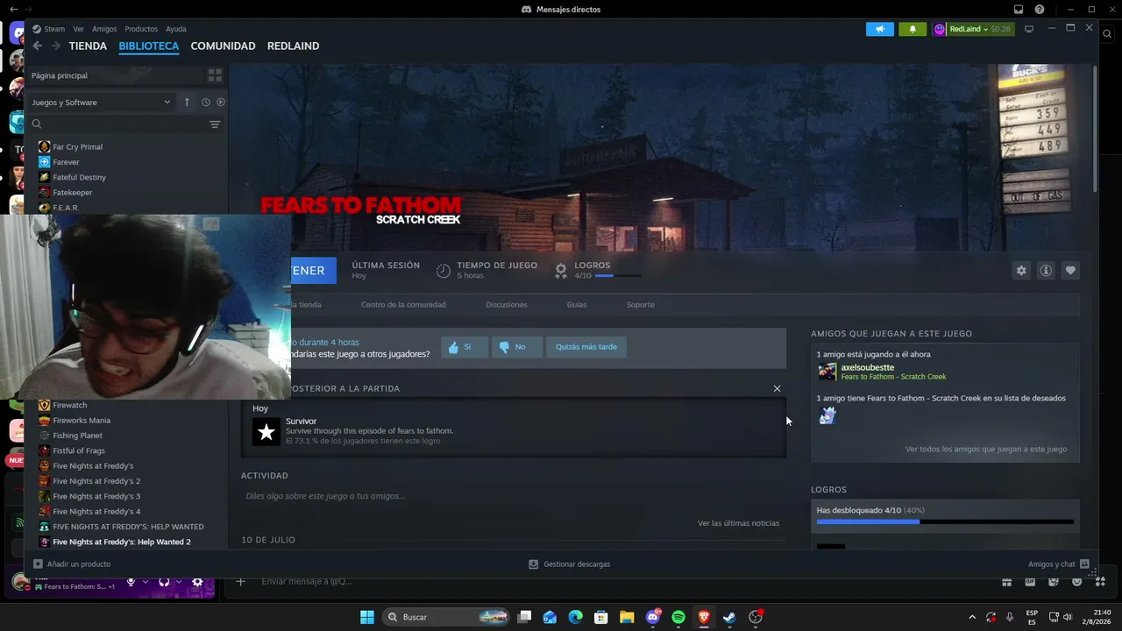Image resolution: width=1122 pixels, height=631 pixels.
Task: Open the Ayuda menu
Action: coord(176,29)
